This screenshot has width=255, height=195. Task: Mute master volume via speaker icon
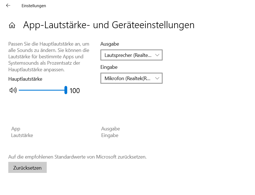click(x=13, y=90)
